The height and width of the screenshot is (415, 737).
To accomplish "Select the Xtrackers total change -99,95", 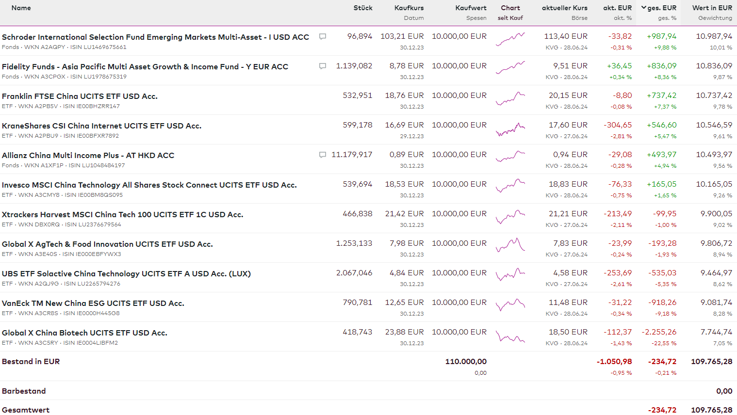I will 665,214.
